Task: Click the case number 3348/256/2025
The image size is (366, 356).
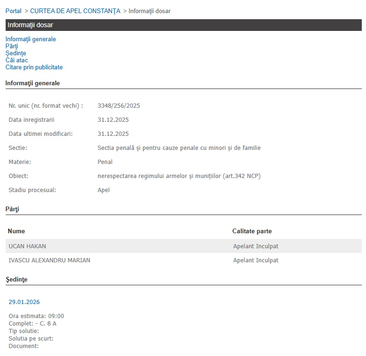Action: (119, 106)
